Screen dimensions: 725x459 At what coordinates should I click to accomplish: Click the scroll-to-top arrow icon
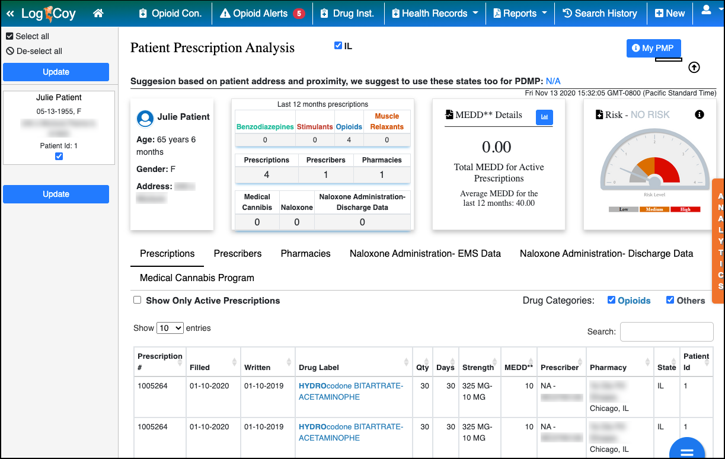[x=694, y=68]
